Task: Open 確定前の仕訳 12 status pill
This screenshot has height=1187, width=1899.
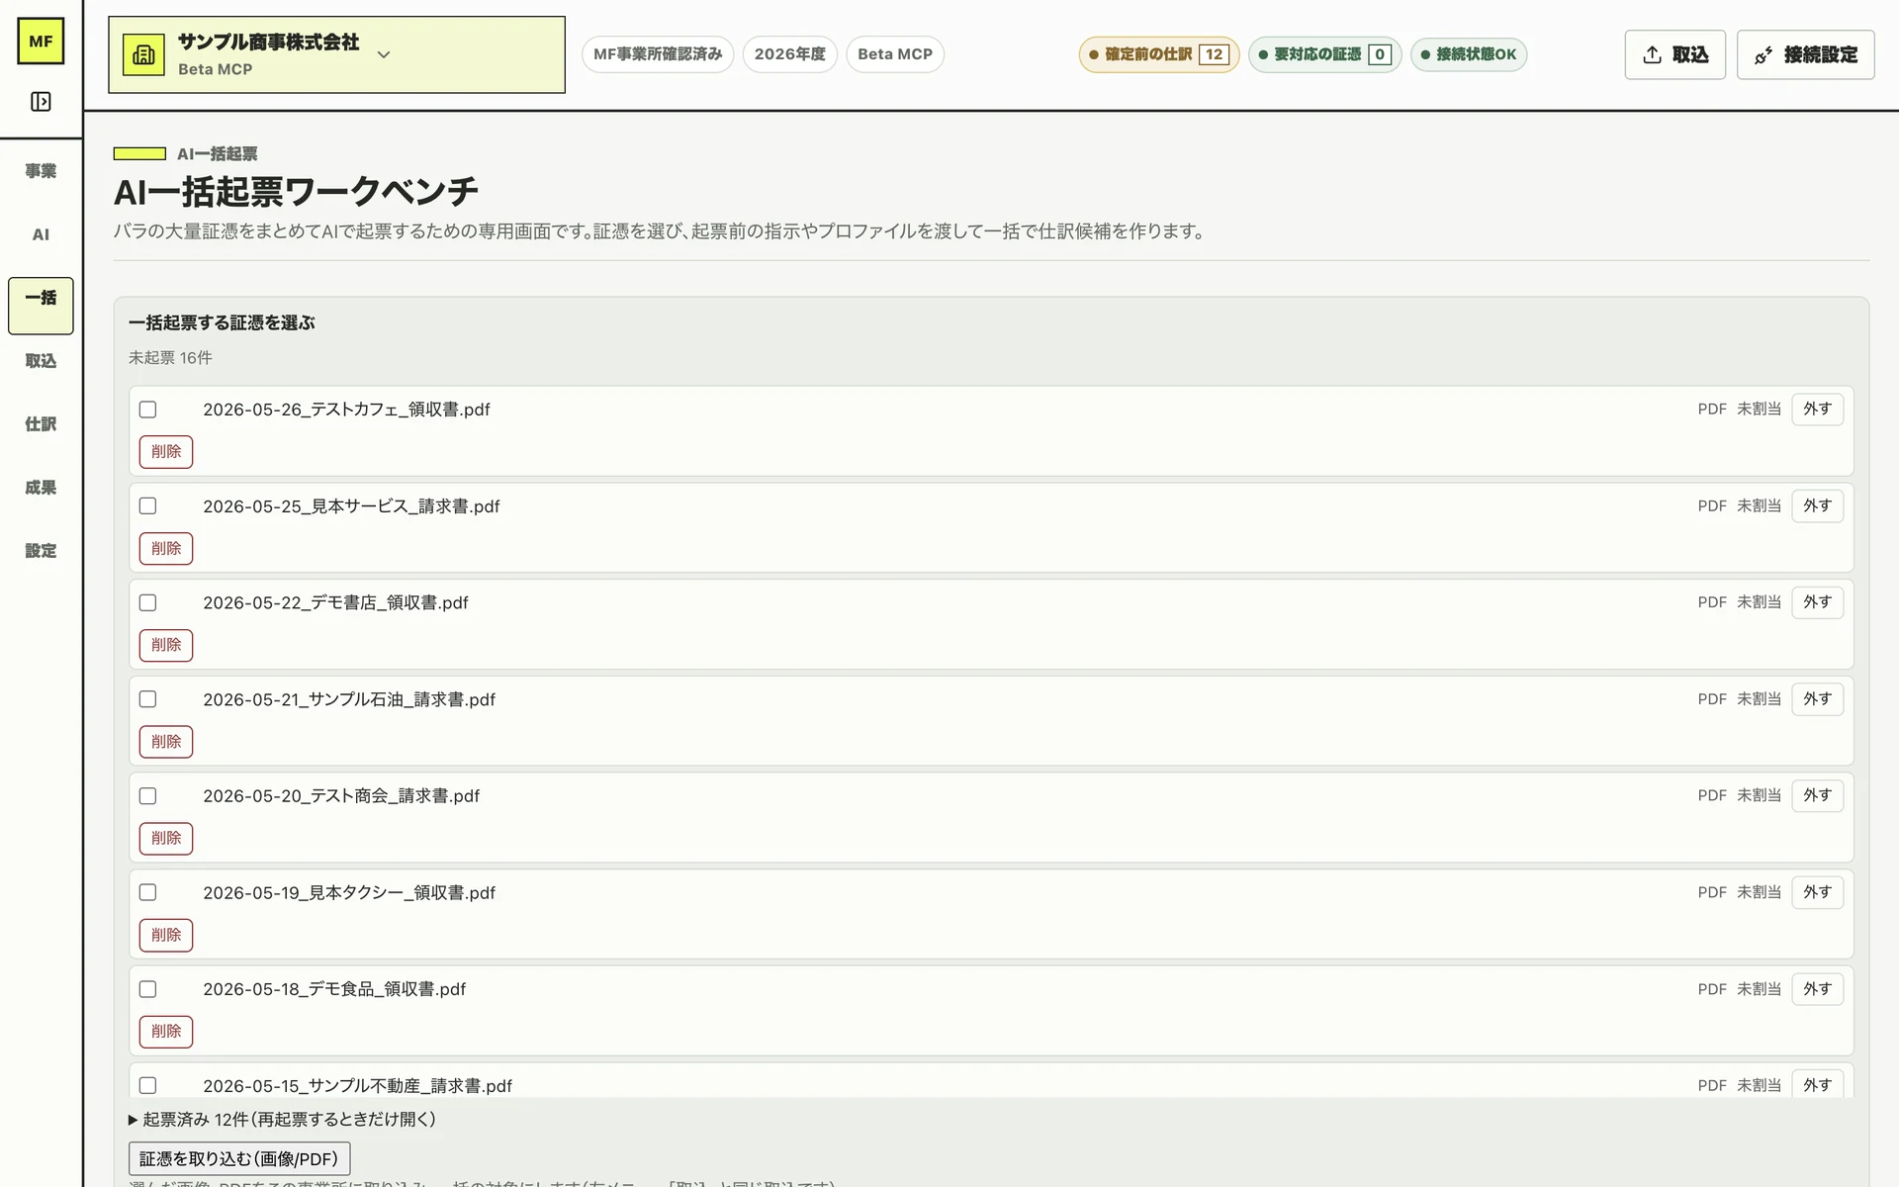Action: click(1158, 54)
